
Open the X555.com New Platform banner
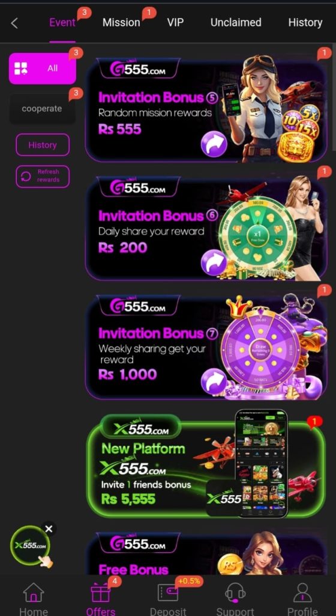pos(206,469)
